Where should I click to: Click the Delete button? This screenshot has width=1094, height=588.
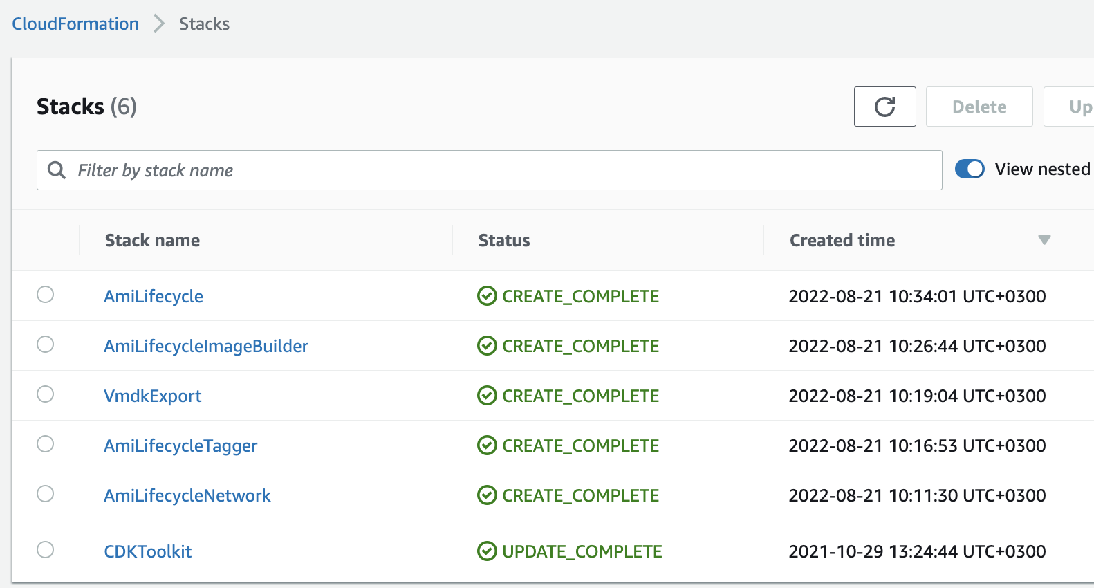[x=979, y=107]
